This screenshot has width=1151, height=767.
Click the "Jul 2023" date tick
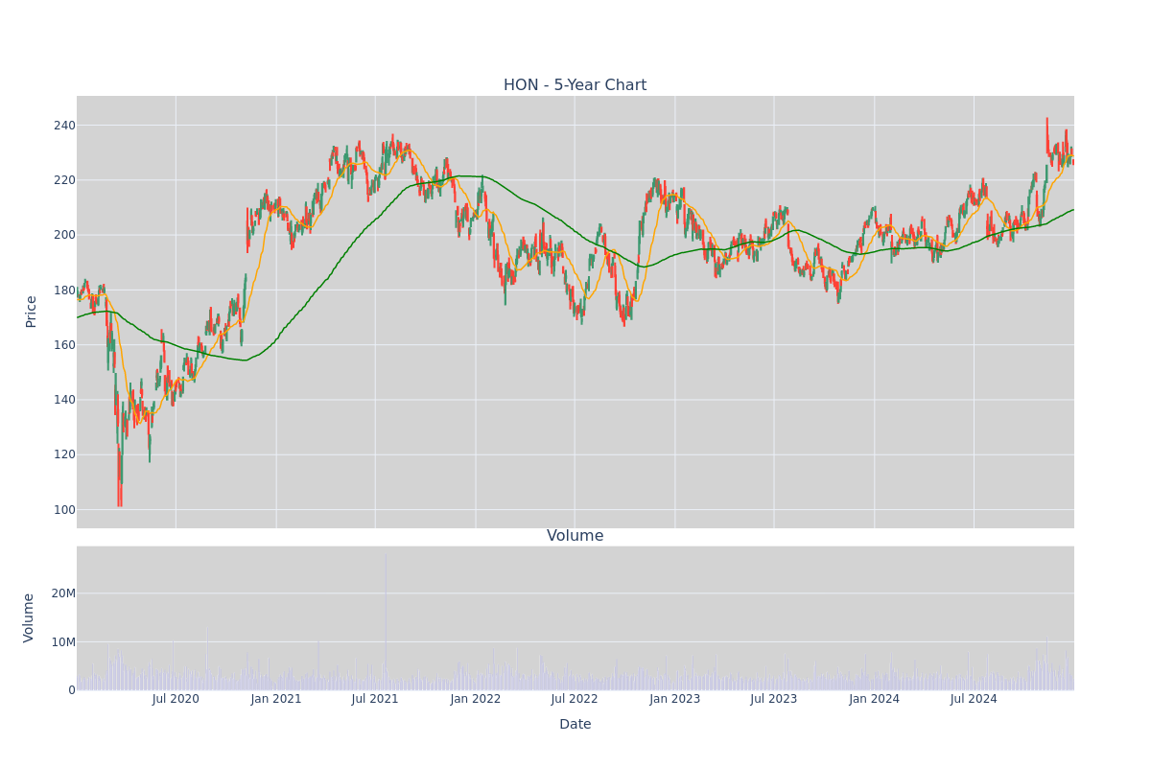(x=774, y=699)
